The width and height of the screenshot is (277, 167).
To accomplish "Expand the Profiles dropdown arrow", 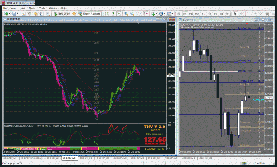I will (17, 14).
